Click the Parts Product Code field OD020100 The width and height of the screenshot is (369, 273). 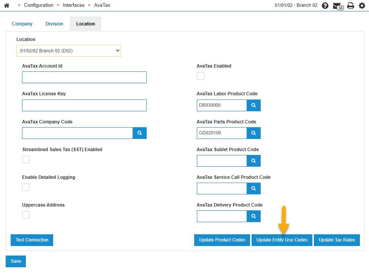pos(222,133)
